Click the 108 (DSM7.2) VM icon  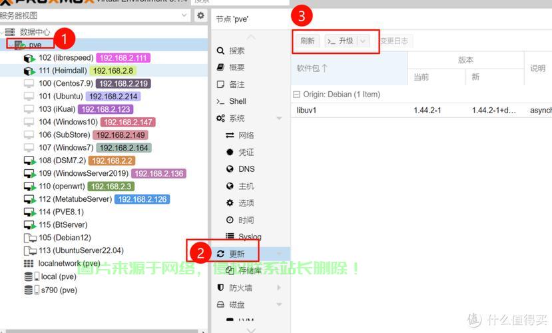coord(29,161)
